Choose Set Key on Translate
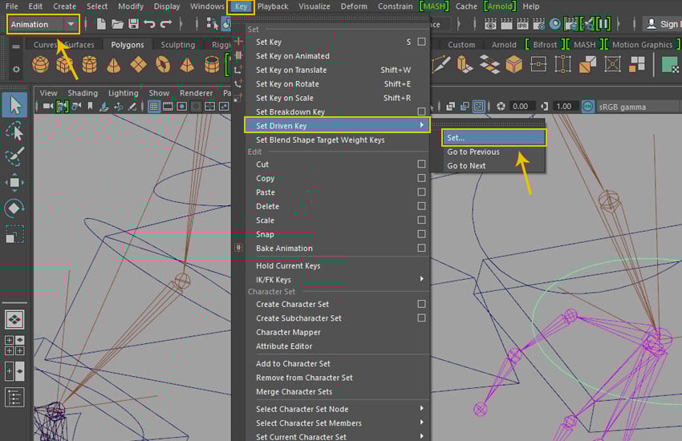The width and height of the screenshot is (682, 441). (x=291, y=70)
